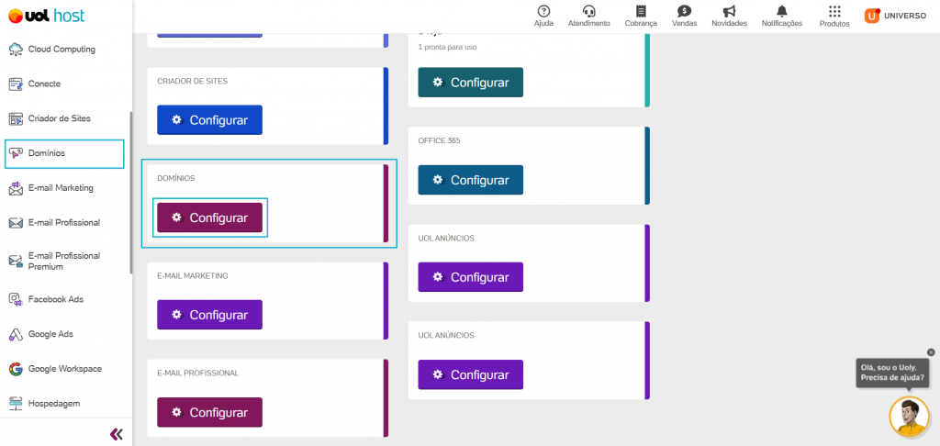Select Hospedagem in the sidebar
Image resolution: width=940 pixels, height=446 pixels.
[x=54, y=404]
